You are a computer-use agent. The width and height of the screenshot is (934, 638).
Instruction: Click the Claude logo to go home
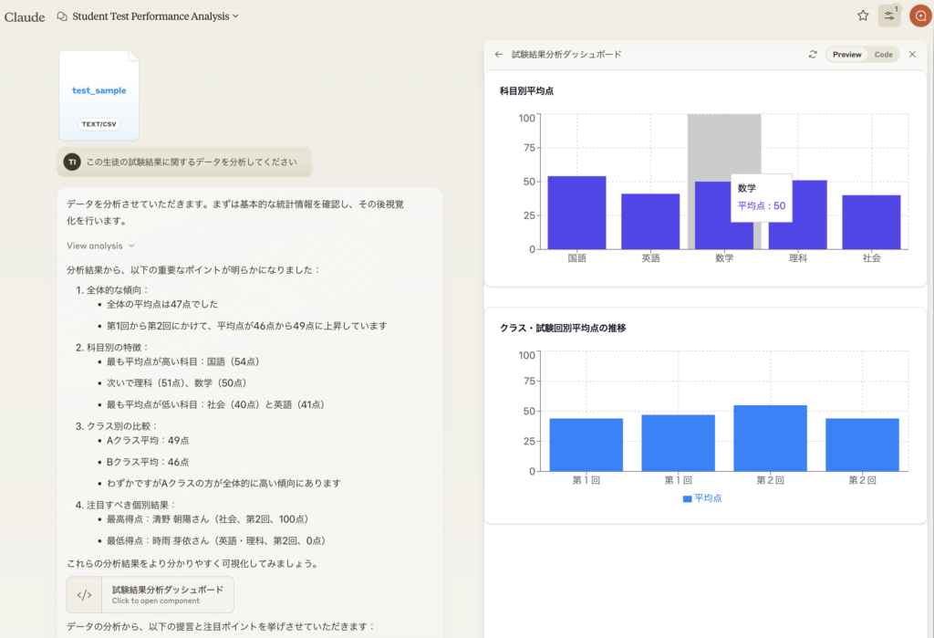(25, 16)
